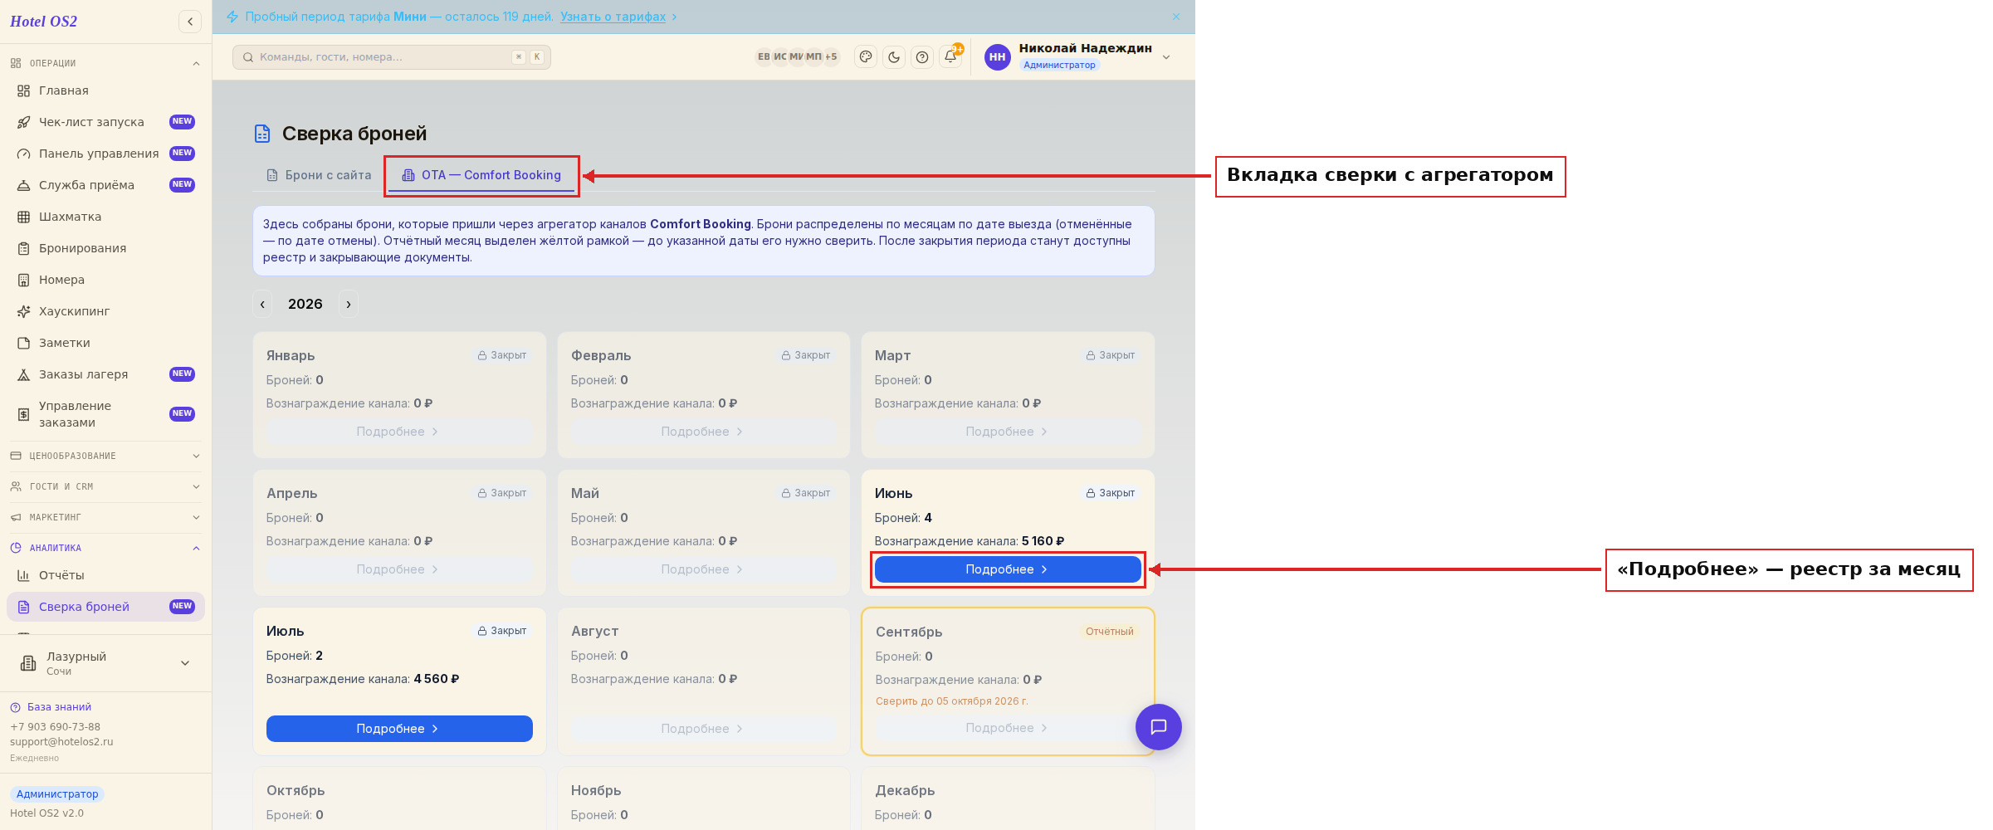Click the 'Сверить до 05 октября 2026 г.' text
The width and height of the screenshot is (1993, 830).
(x=952, y=701)
